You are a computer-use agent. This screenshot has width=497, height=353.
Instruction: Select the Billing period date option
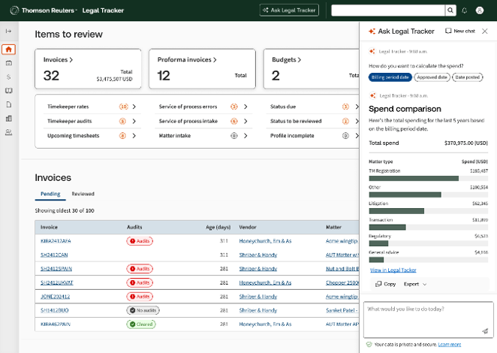pos(390,77)
